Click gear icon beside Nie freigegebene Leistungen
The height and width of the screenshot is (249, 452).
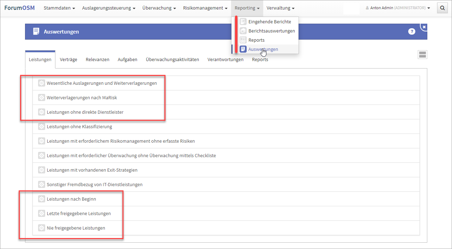[x=41, y=228]
